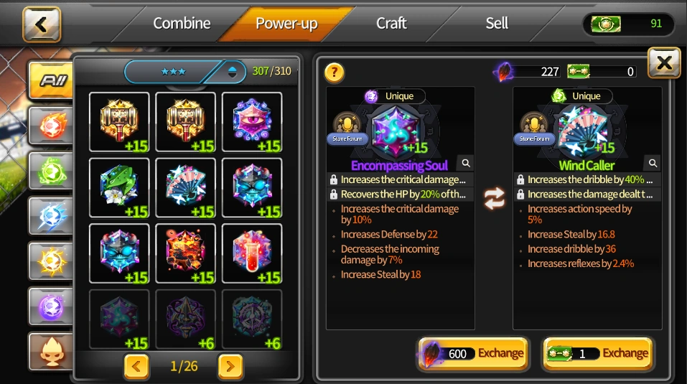Open the help question mark icon
The image size is (687, 384).
tap(335, 72)
